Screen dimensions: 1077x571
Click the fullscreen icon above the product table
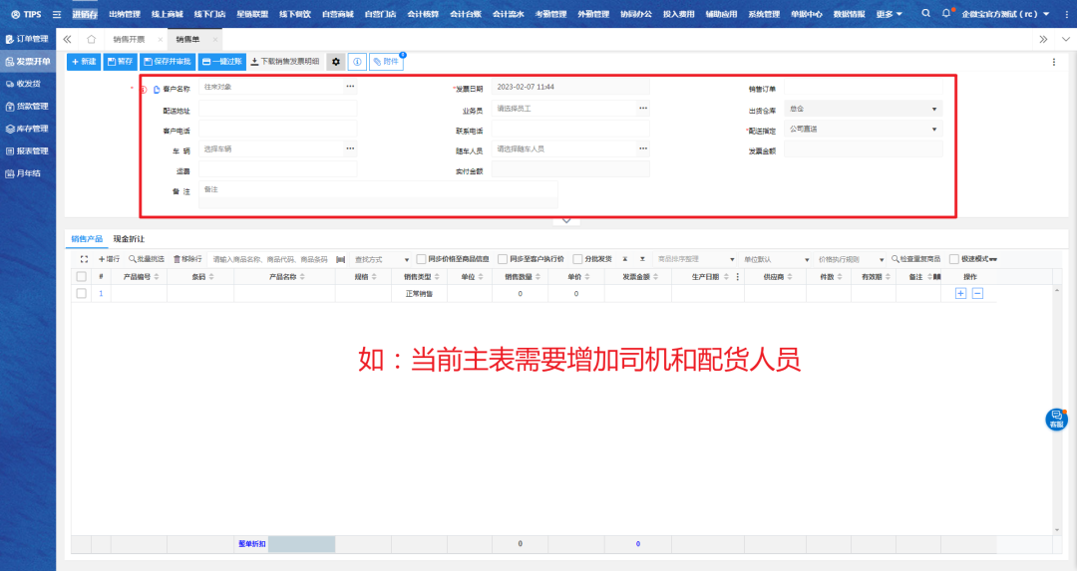(x=85, y=259)
